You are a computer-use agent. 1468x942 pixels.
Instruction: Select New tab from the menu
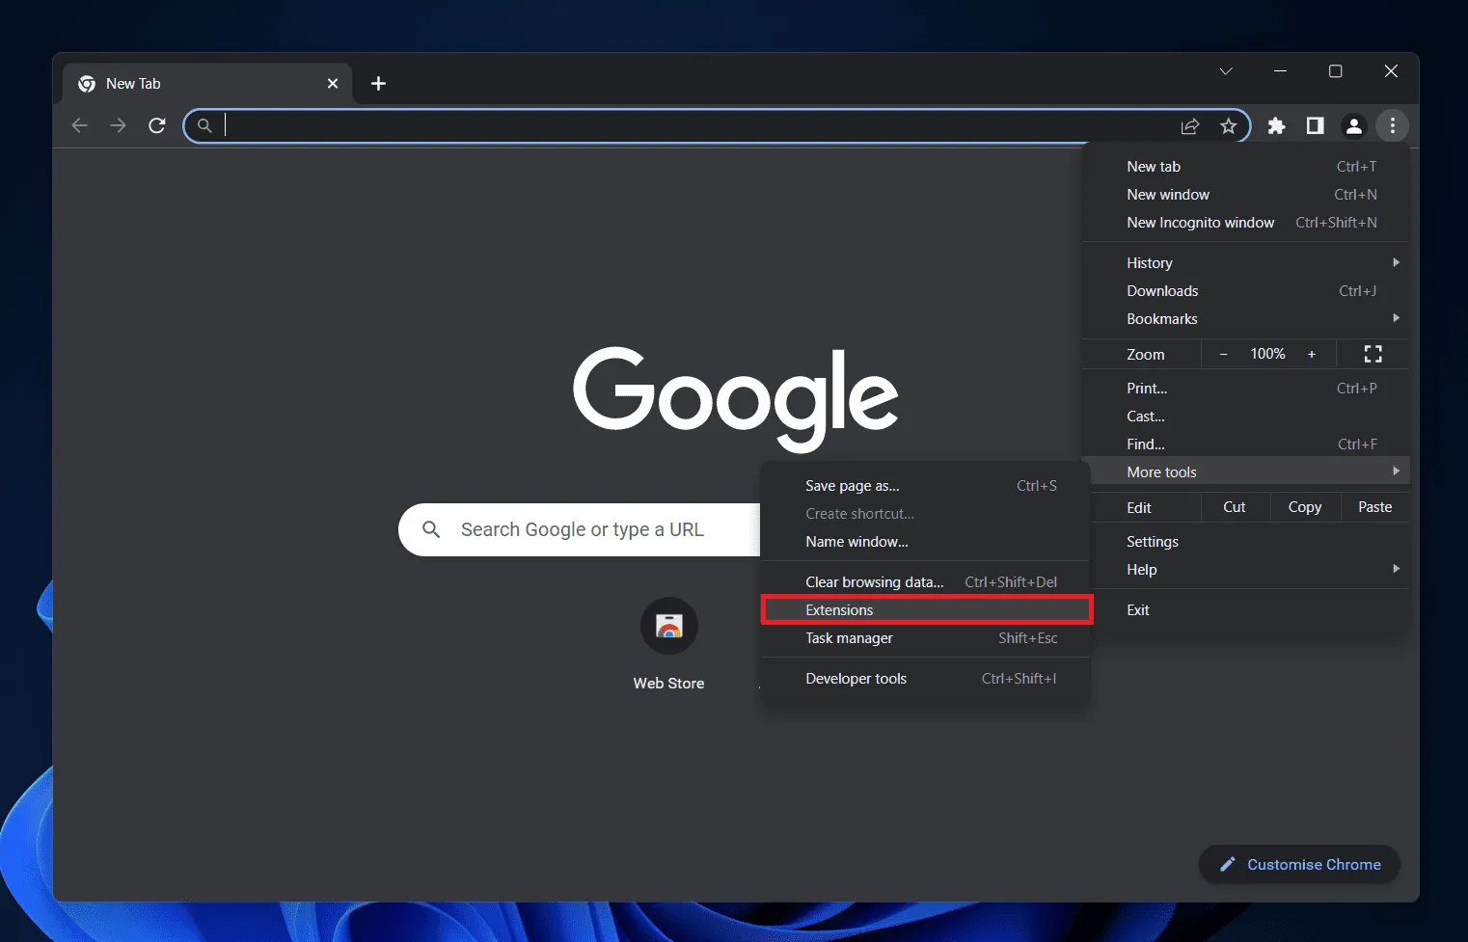pos(1245,167)
